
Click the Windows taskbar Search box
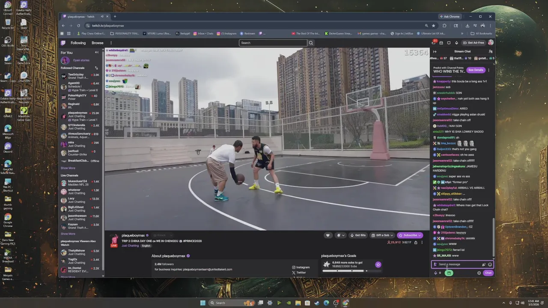(231, 303)
